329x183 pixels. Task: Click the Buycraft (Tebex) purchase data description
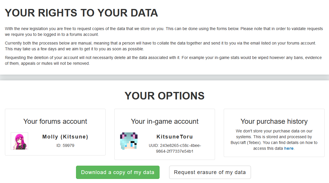tap(274, 140)
